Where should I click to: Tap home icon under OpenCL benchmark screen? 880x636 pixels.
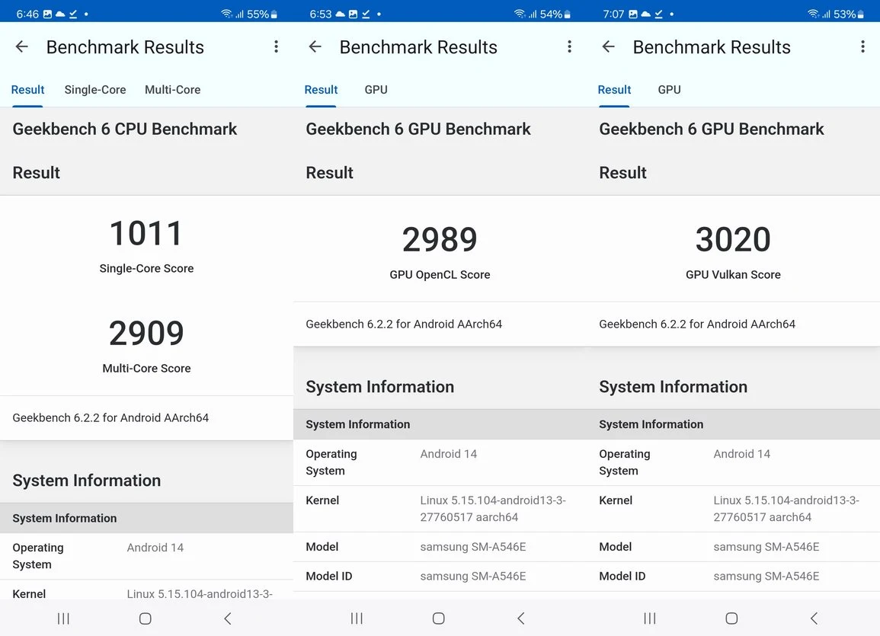tap(439, 618)
